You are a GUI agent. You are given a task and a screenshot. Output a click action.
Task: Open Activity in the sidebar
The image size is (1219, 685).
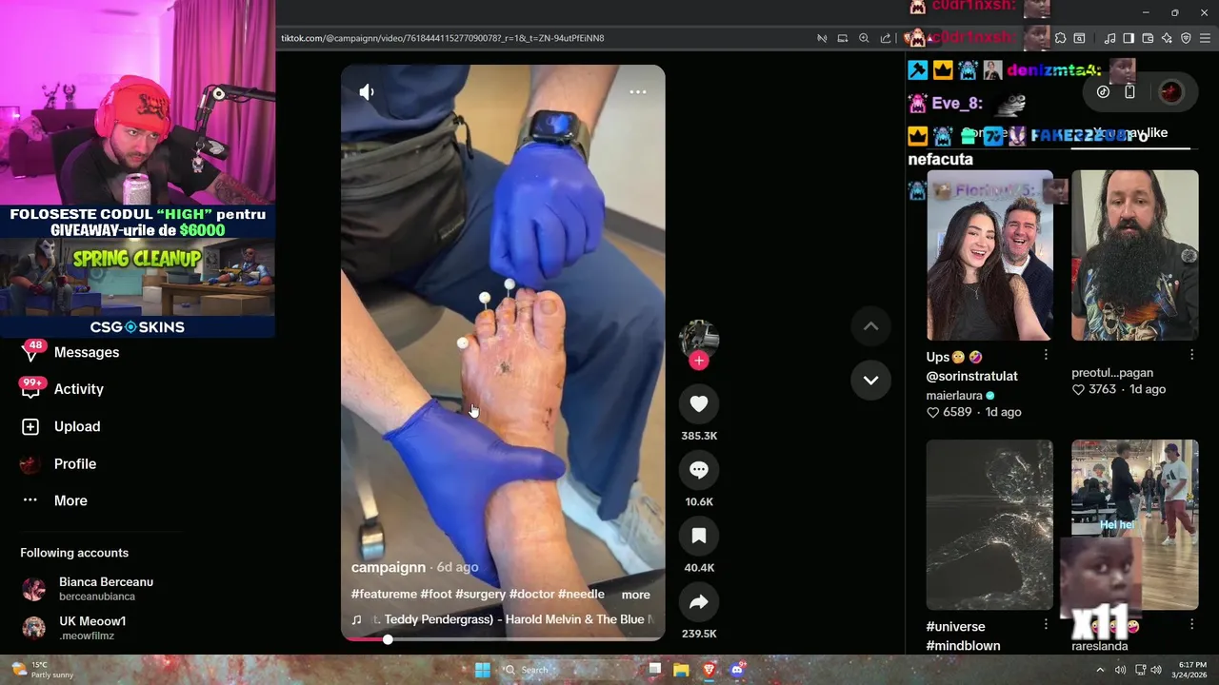click(79, 389)
